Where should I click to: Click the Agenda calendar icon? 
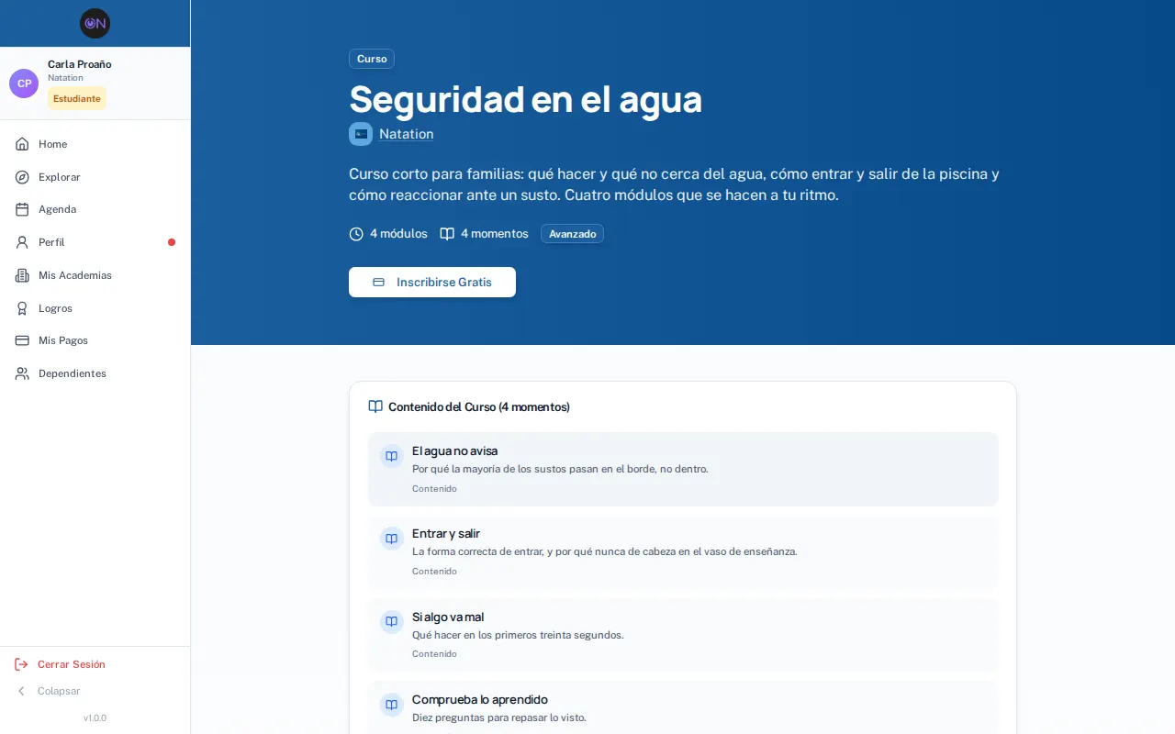[22, 209]
